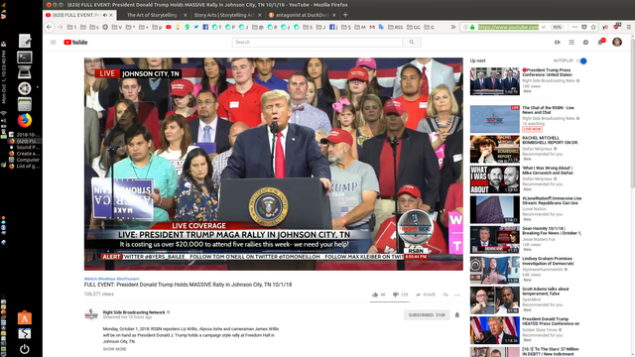Click the SHARE button under the video

tap(426, 295)
